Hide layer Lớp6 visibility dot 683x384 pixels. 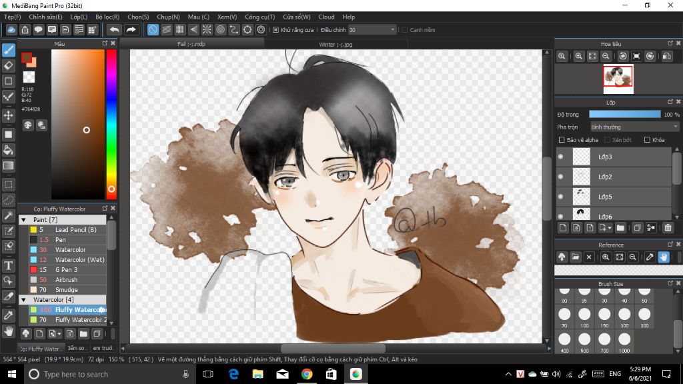(x=560, y=217)
